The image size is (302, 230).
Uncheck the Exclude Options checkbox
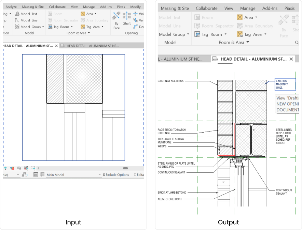click(x=104, y=174)
